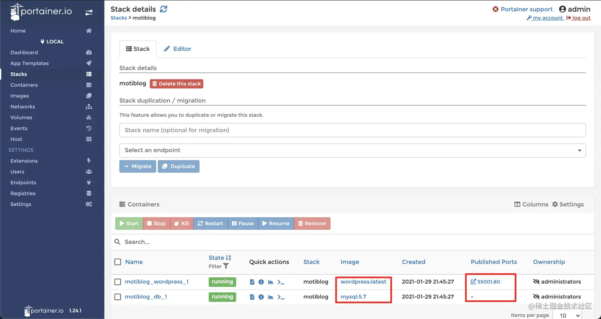Open motiblog_wordpress_1 container link
Image resolution: width=601 pixels, height=319 pixels.
click(157, 282)
